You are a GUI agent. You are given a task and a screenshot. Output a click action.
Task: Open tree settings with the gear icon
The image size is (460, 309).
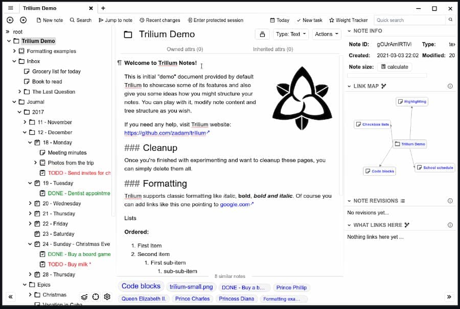tap(107, 297)
